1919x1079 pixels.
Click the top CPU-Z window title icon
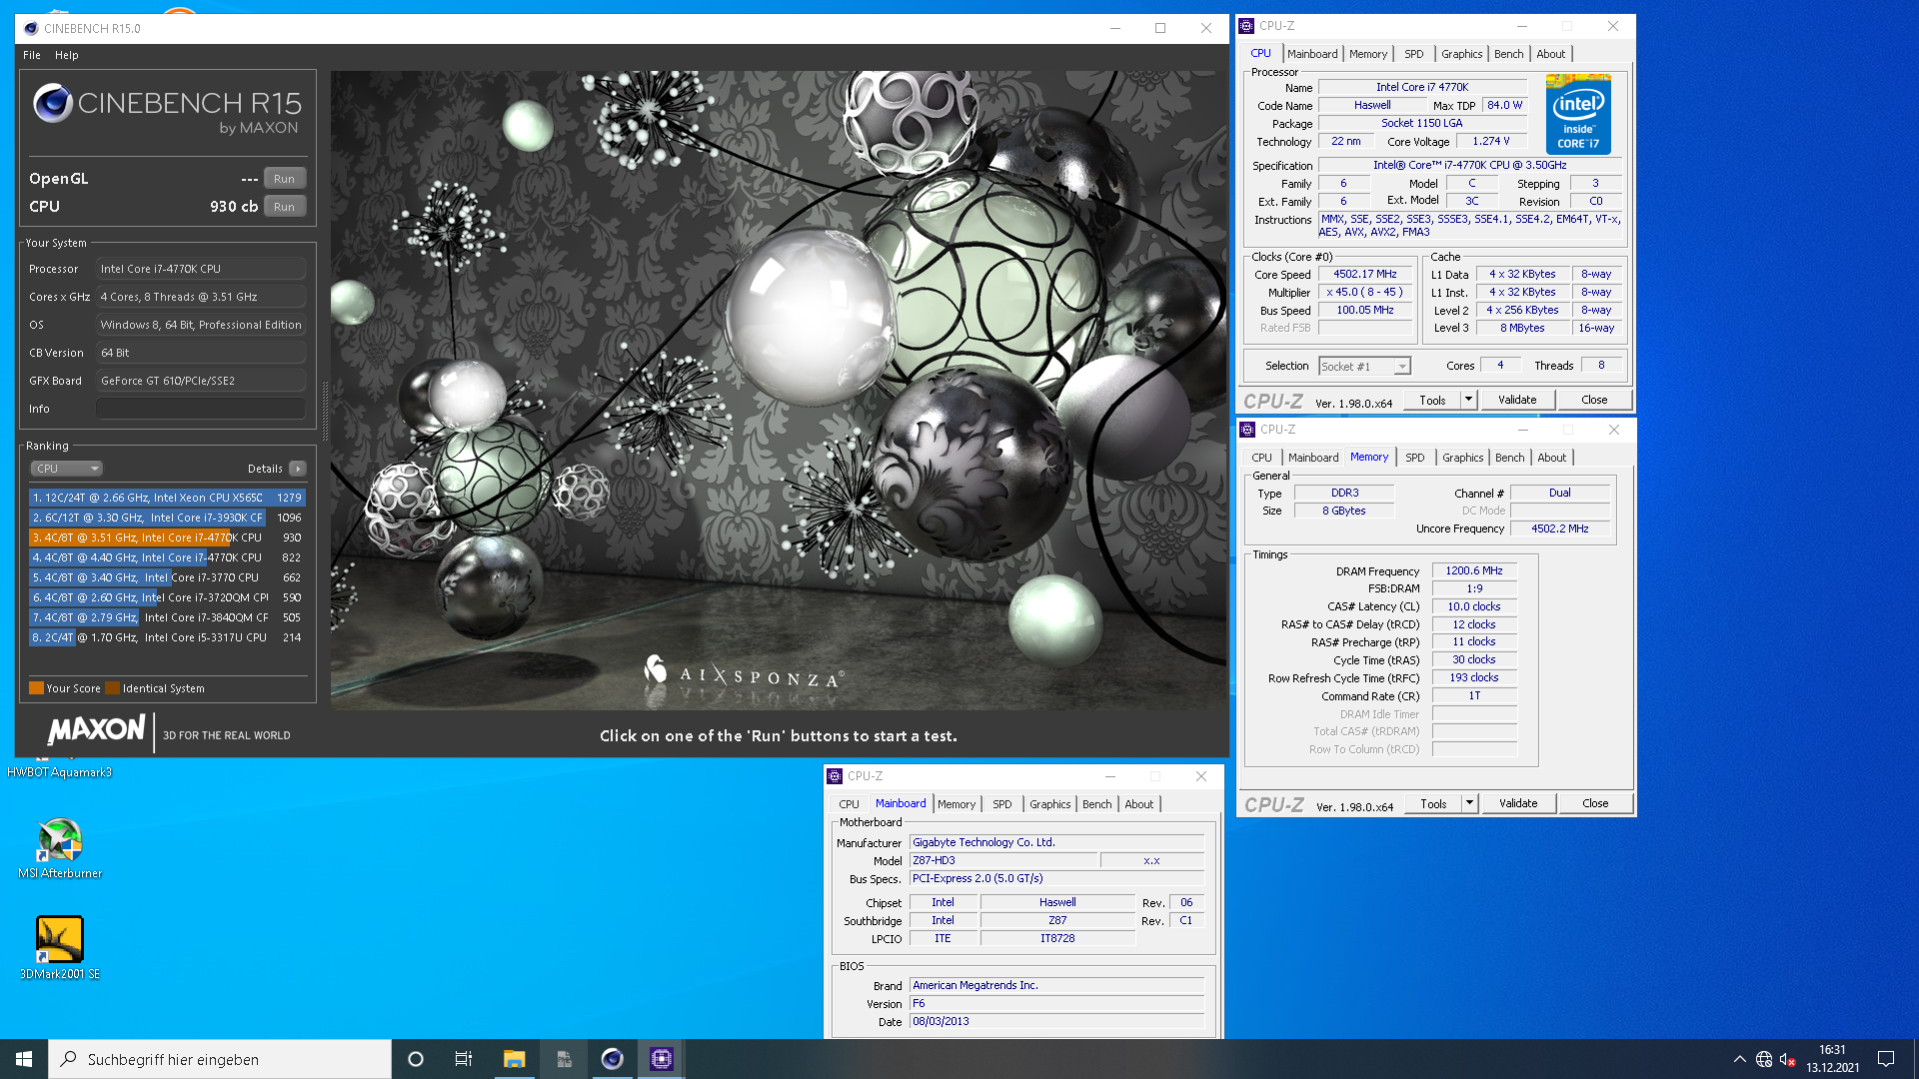[1246, 26]
